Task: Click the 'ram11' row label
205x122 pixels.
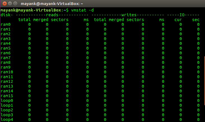Action: click(7, 77)
